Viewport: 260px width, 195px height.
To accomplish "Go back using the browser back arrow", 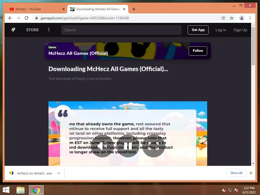I will click(10, 18).
